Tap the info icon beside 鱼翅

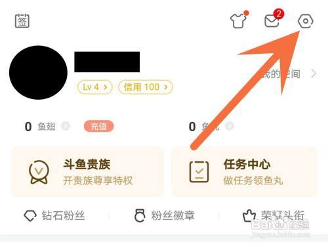[66, 126]
